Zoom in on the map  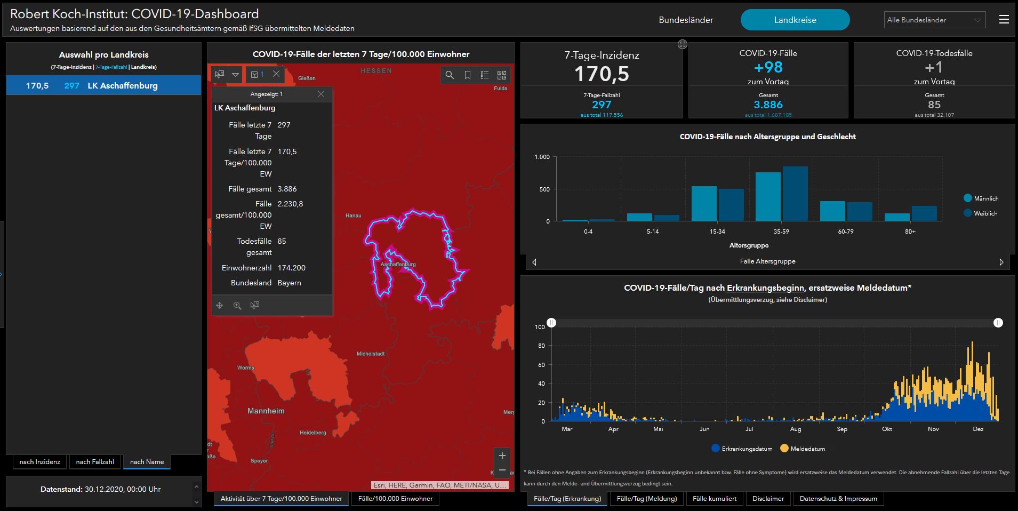[x=502, y=456]
